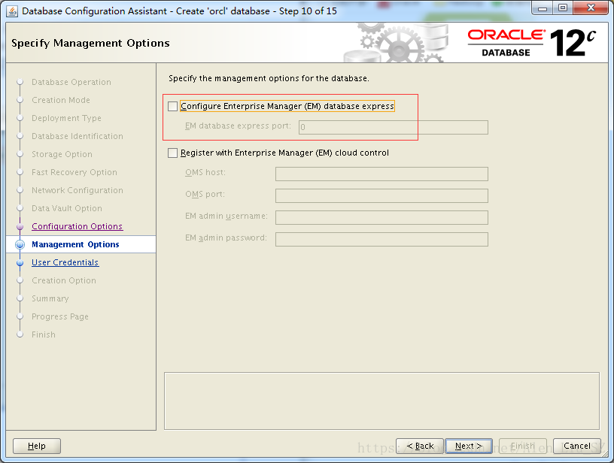The image size is (614, 463).
Task: Click the Database Identification step label
Action: (78, 136)
